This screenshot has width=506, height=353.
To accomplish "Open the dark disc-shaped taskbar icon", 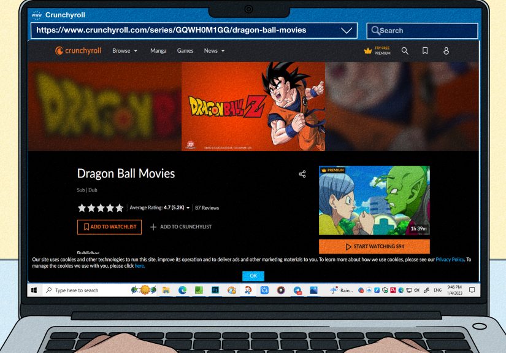I will (x=281, y=290).
